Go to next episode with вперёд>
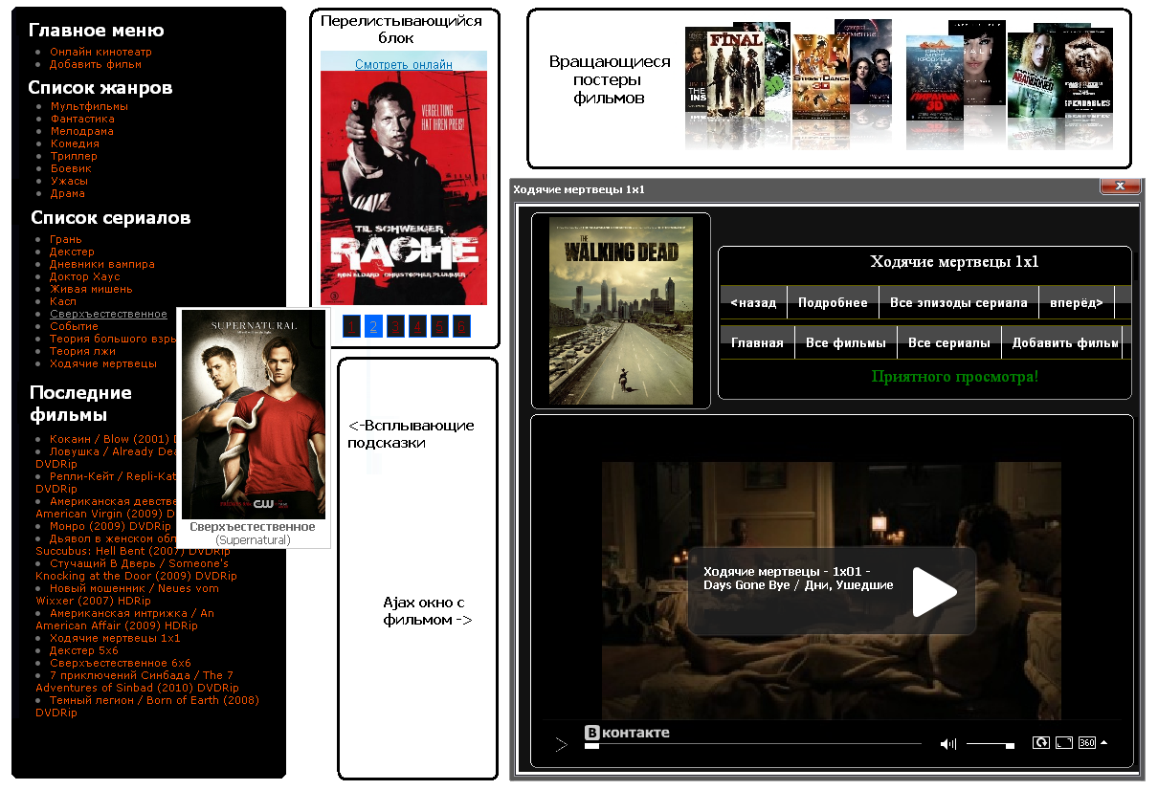Image resolution: width=1158 pixels, height=790 pixels. coord(1077,302)
